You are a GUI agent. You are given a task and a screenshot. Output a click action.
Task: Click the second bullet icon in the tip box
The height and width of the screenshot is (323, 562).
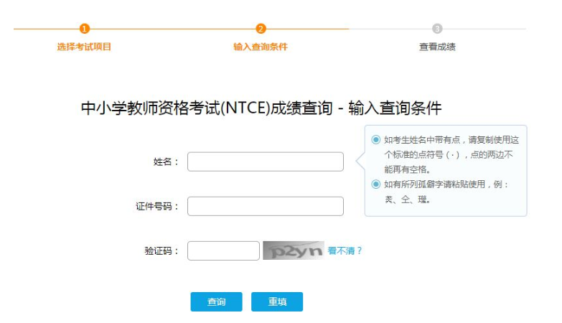(x=376, y=184)
